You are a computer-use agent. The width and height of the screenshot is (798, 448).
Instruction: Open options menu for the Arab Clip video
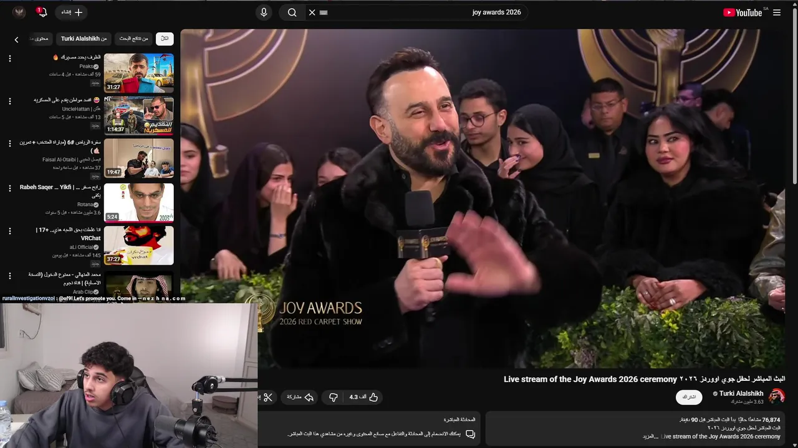tap(9, 276)
